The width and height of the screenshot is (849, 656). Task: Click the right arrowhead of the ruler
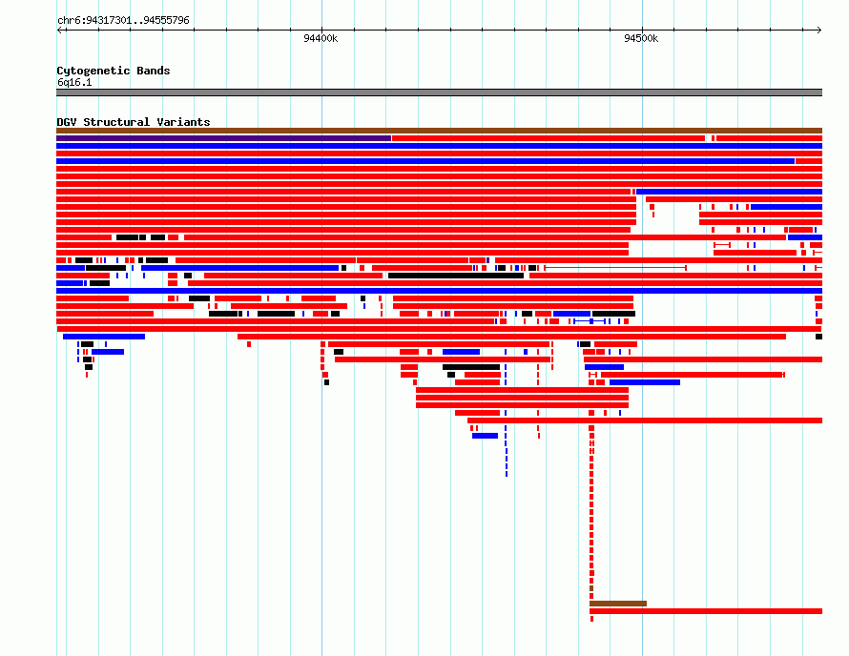[x=819, y=31]
